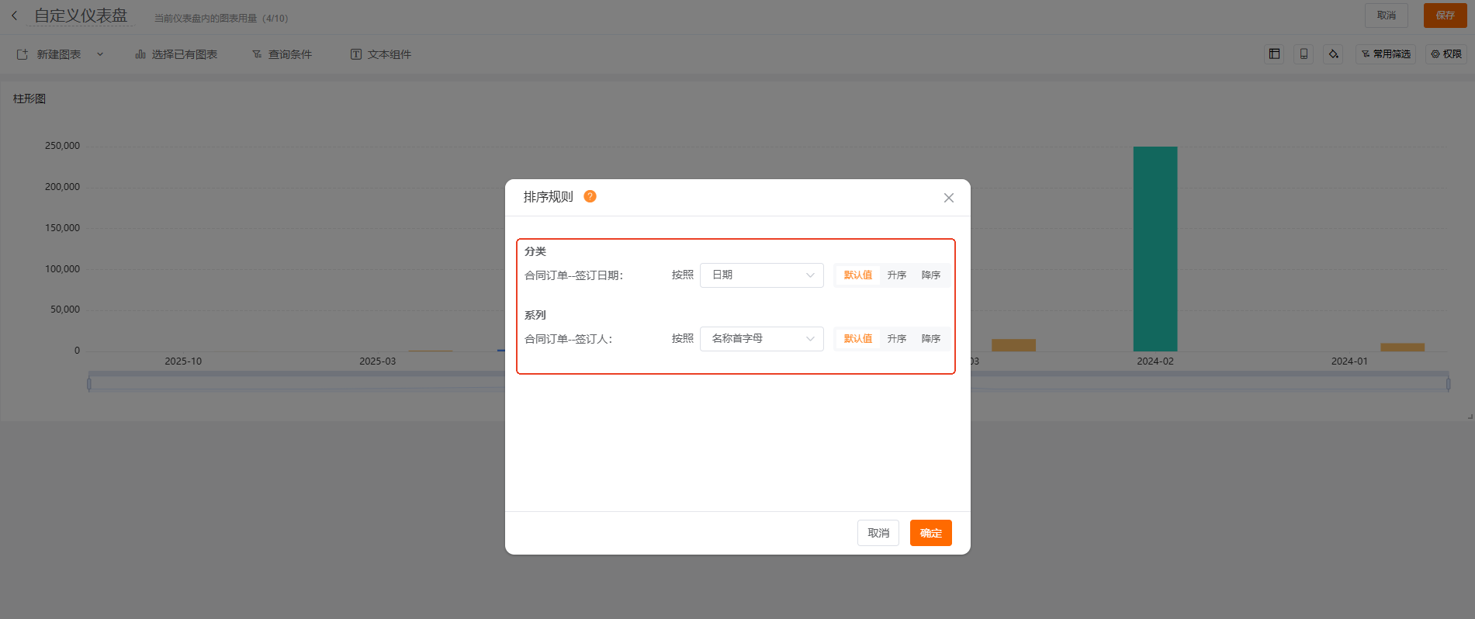Click the orange help icon beside 排序规则
This screenshot has width=1475, height=619.
tap(590, 196)
